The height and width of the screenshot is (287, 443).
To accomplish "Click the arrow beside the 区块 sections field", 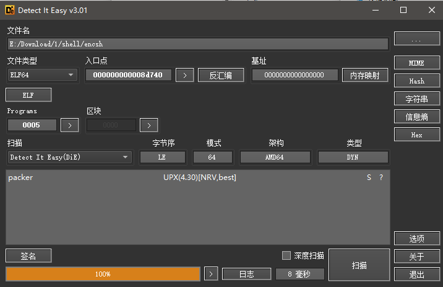I will (x=149, y=125).
